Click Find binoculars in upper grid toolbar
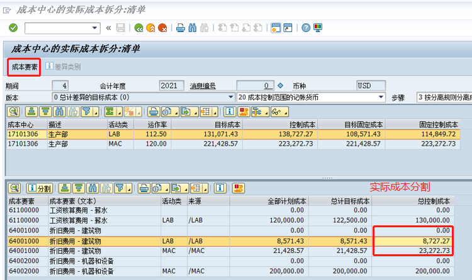Viewport: 472px width, 280px height. [x=59, y=112]
